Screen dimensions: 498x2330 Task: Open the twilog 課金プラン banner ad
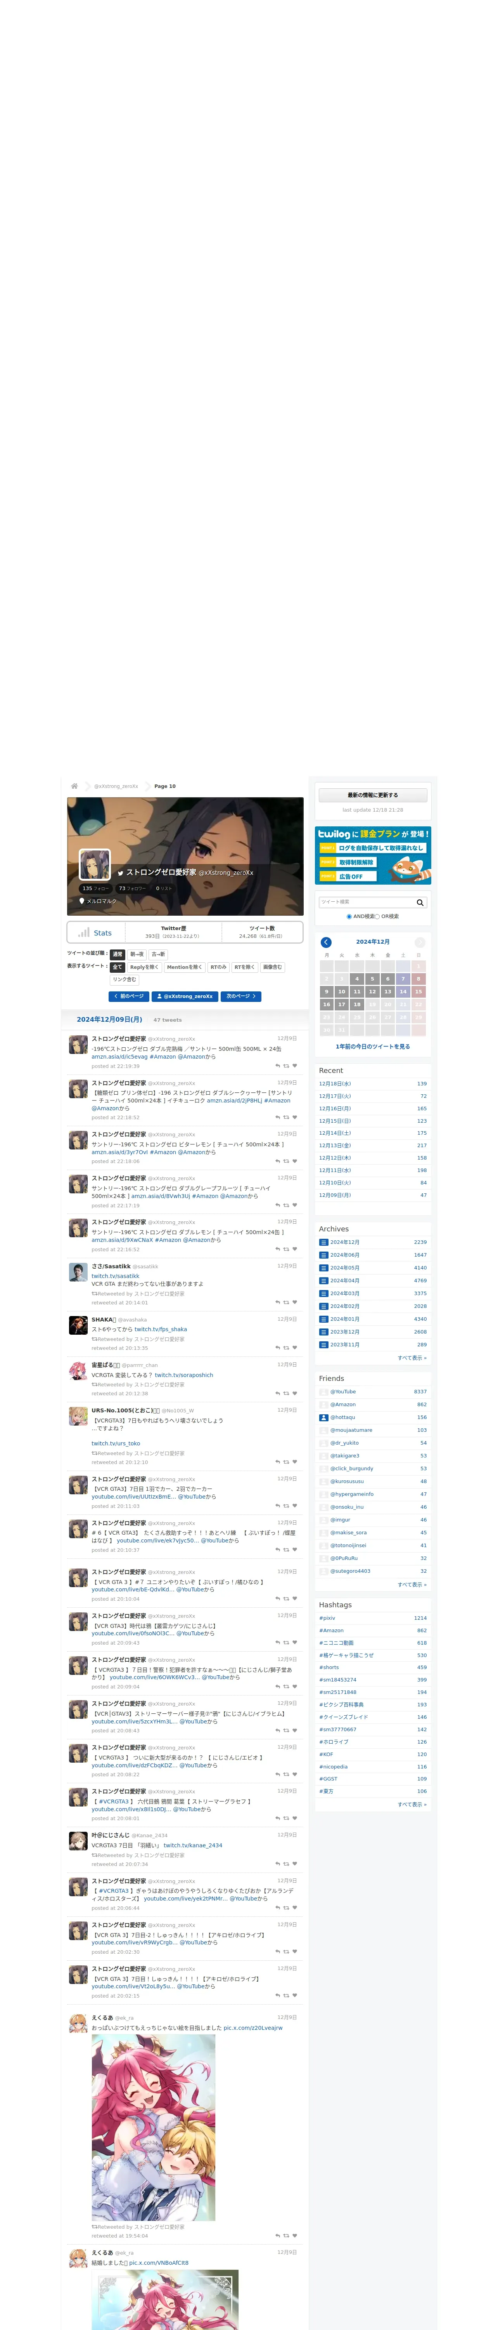pyautogui.click(x=372, y=855)
